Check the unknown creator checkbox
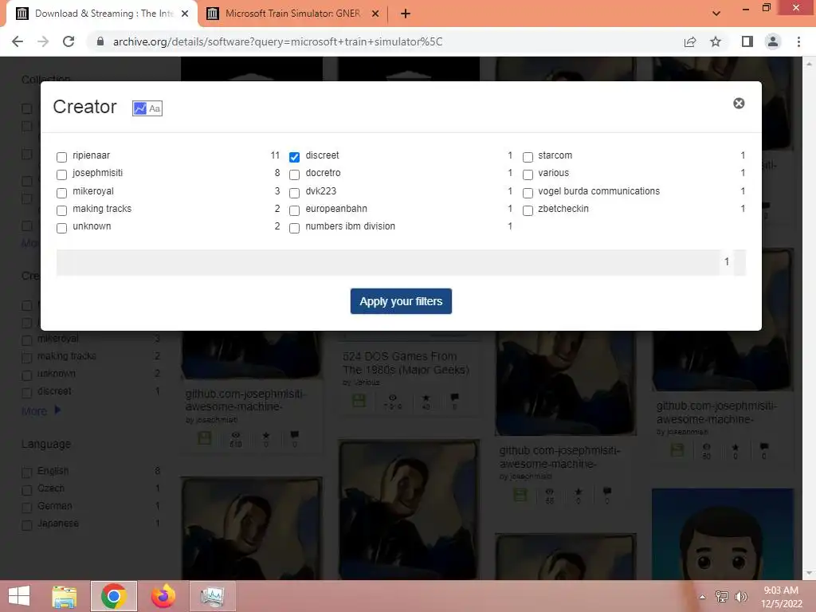The image size is (816, 612). [x=62, y=228]
